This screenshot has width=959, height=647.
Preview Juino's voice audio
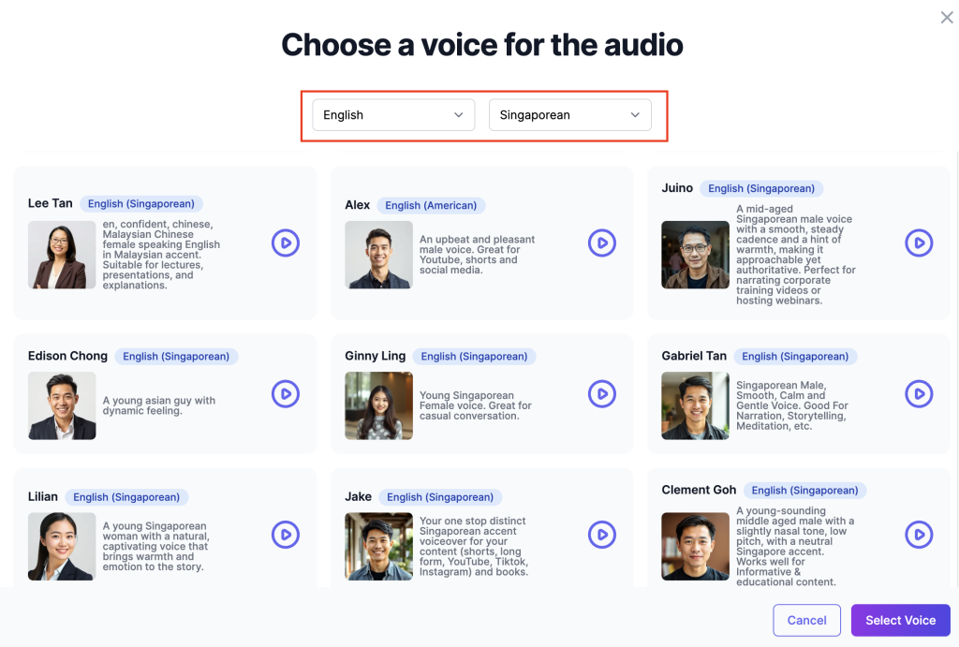coord(919,243)
